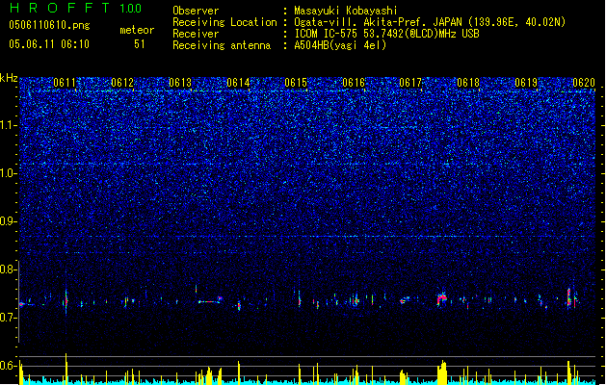Click the 0616 time marker
The image size is (606, 385).
354,83
